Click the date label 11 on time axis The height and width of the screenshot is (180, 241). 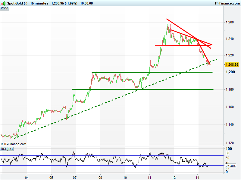149,177
